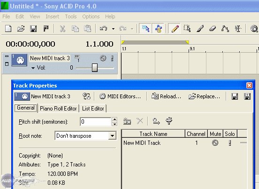Screen dimensions: 259x189
Task: Switch to the Piano Roll Editor tab
Action: coord(58,109)
